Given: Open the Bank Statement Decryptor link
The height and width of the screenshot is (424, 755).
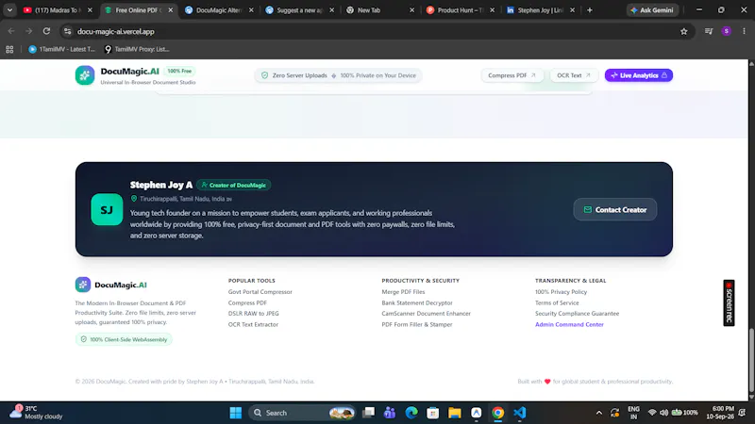Looking at the screenshot, I should pyautogui.click(x=417, y=302).
